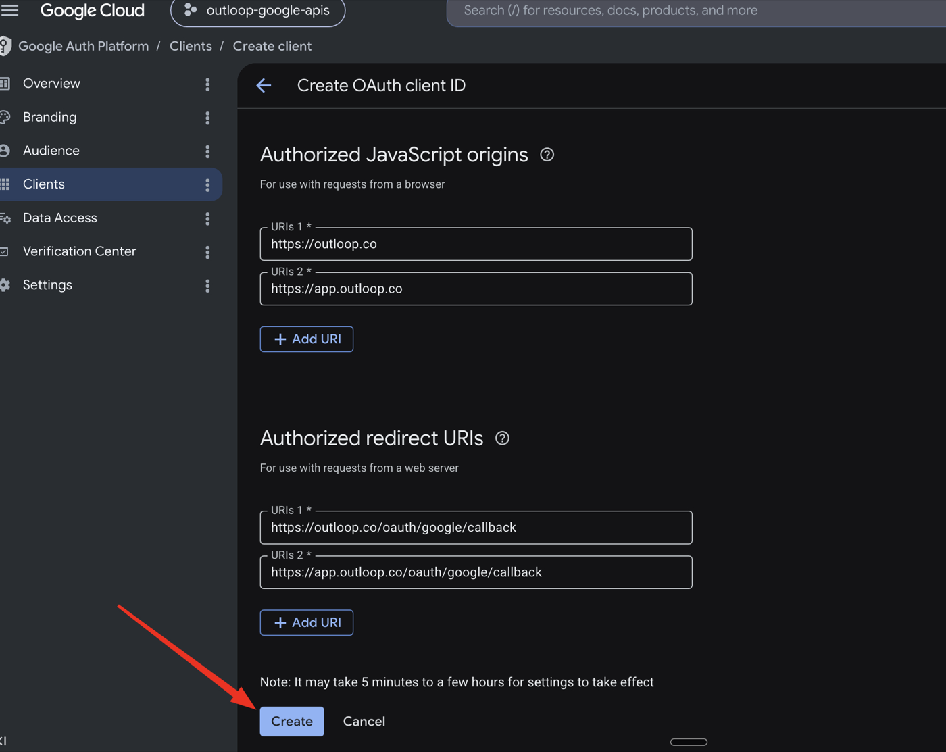Open more options next to Branding
The width and height of the screenshot is (946, 752).
[x=207, y=118]
